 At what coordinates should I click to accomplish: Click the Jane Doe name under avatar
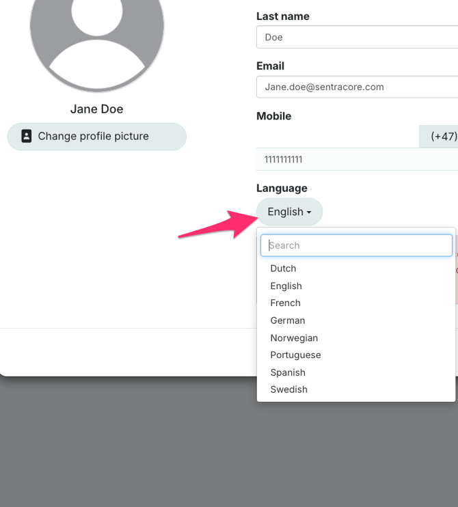point(96,109)
